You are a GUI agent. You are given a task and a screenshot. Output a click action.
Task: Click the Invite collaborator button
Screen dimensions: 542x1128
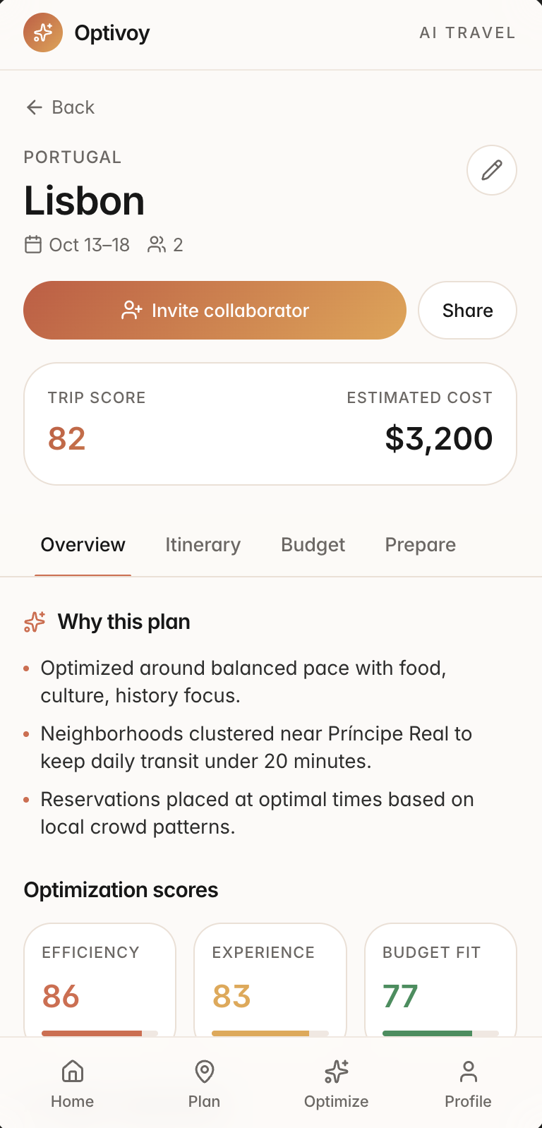coord(215,311)
